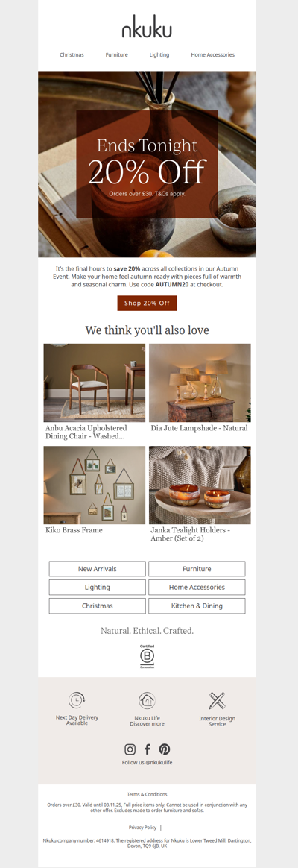The image size is (298, 868).
Task: Click the Dia Jute Lampshade - Natural title
Action: click(x=199, y=428)
